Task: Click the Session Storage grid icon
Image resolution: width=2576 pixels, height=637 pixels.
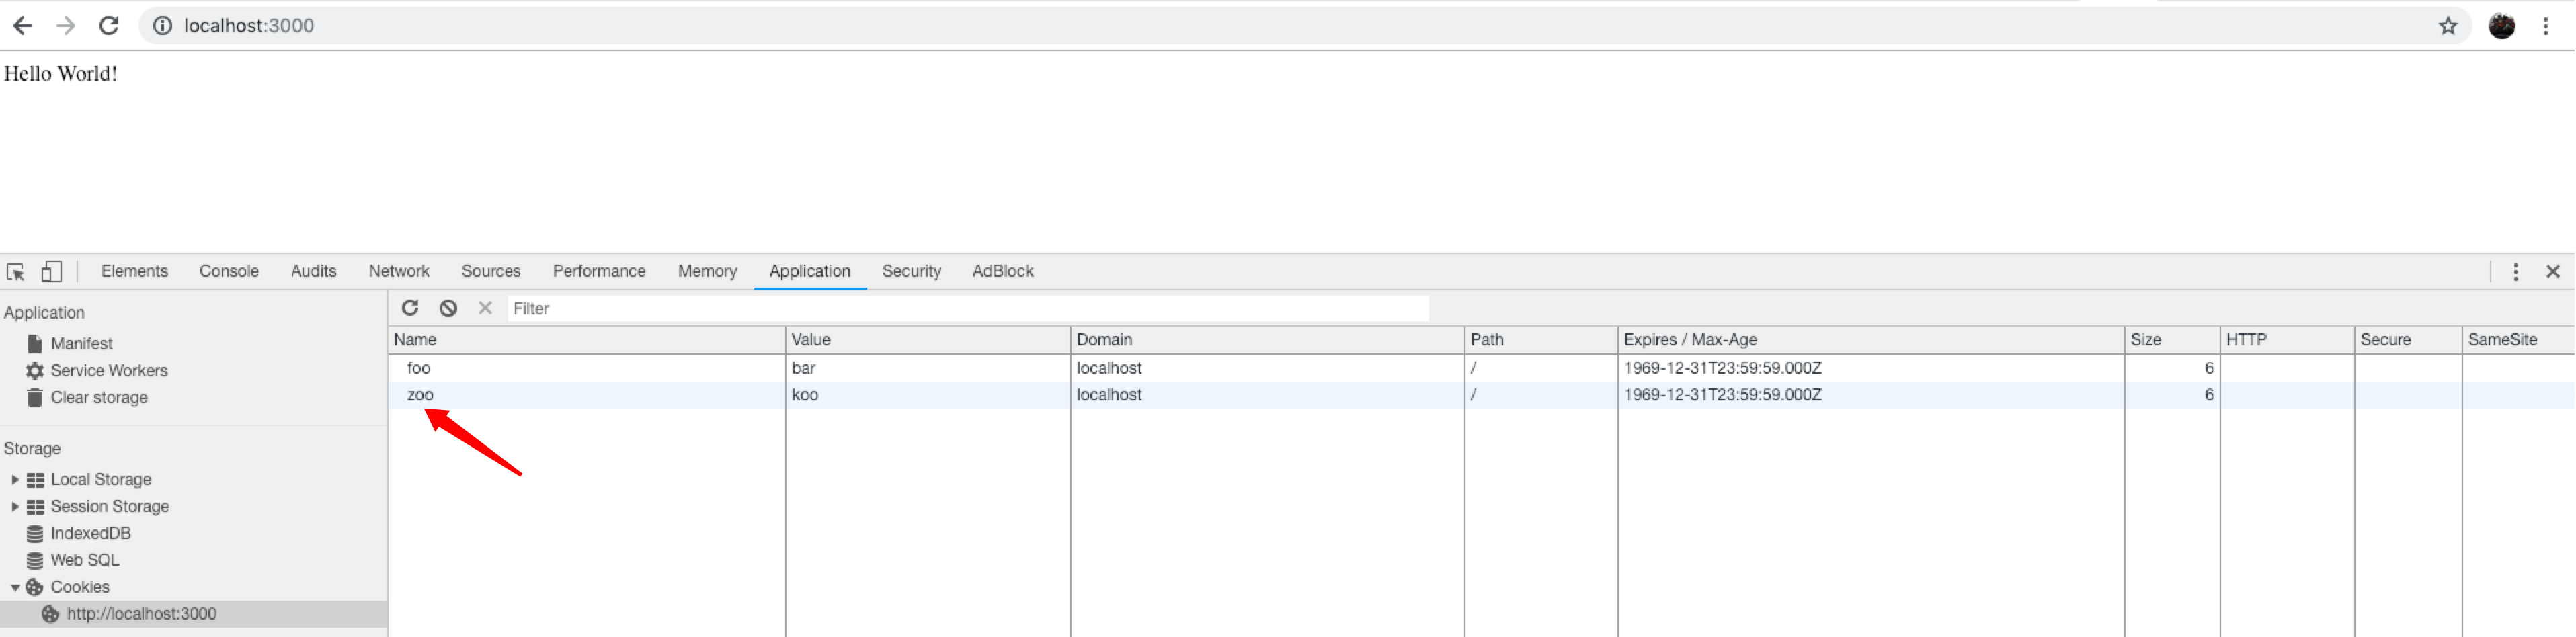Action: click(35, 507)
